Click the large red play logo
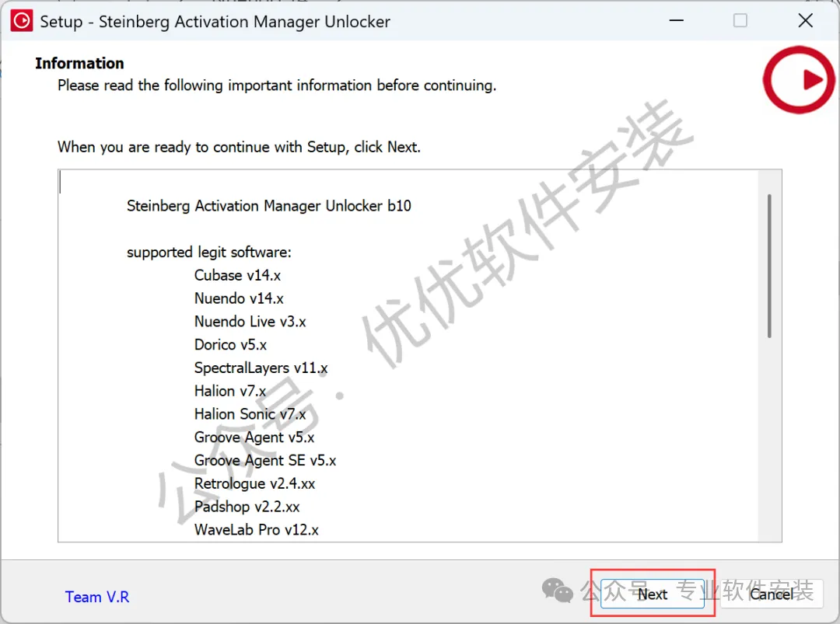840x624 pixels. [799, 80]
